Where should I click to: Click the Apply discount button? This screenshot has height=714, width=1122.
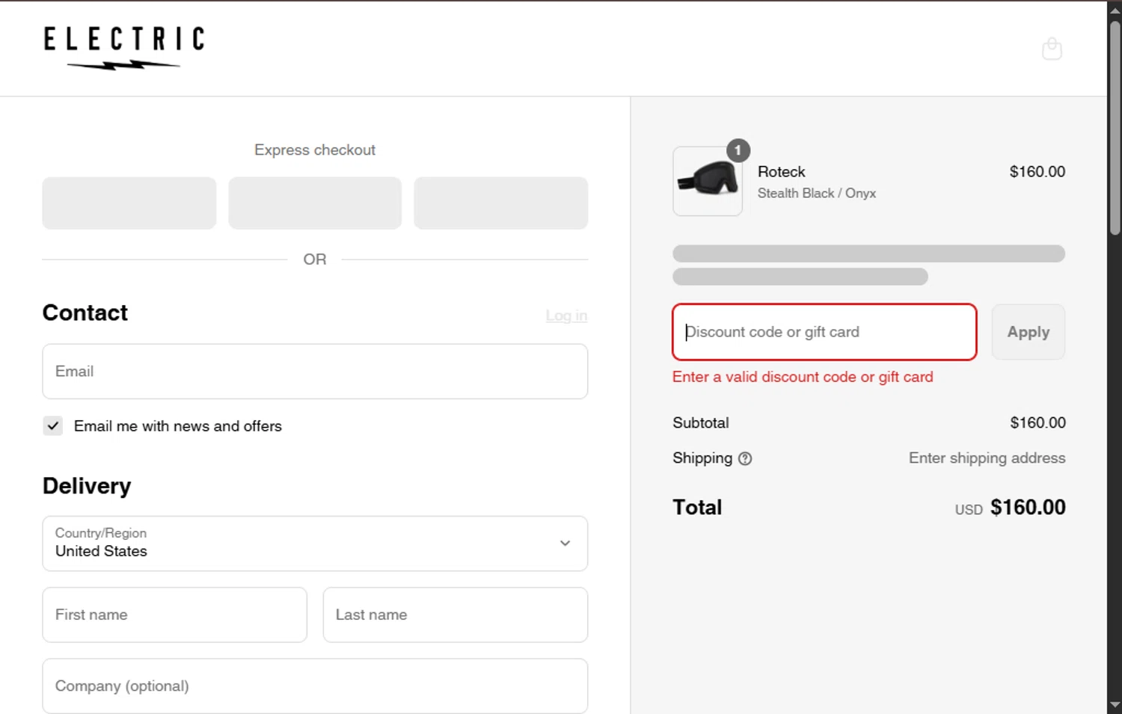1028,332
